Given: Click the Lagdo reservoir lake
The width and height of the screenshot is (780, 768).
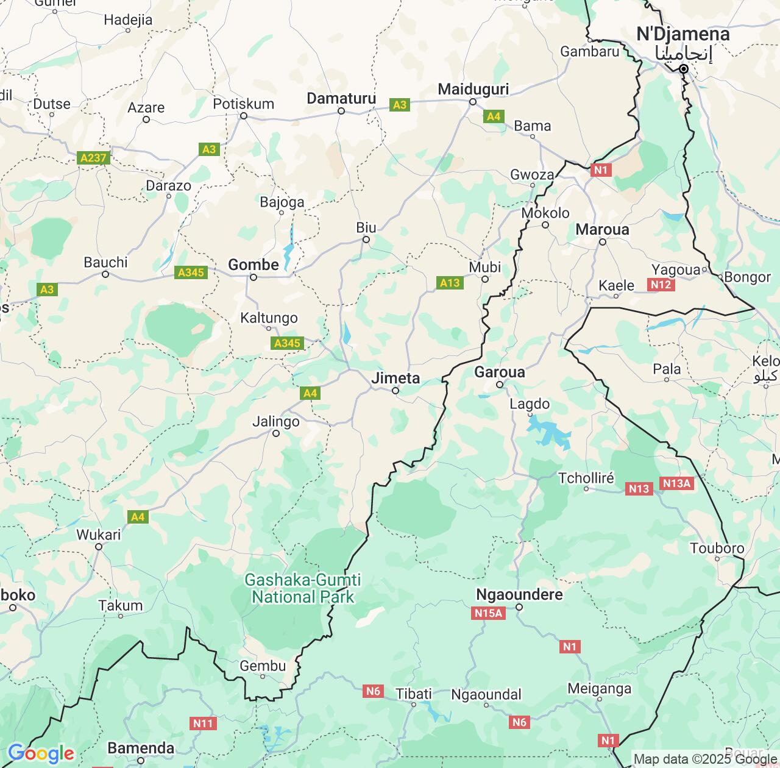Looking at the screenshot, I should click(x=548, y=433).
